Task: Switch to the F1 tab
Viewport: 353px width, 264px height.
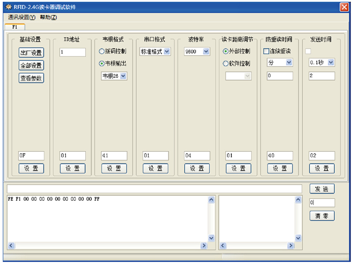Action: click(x=15, y=27)
